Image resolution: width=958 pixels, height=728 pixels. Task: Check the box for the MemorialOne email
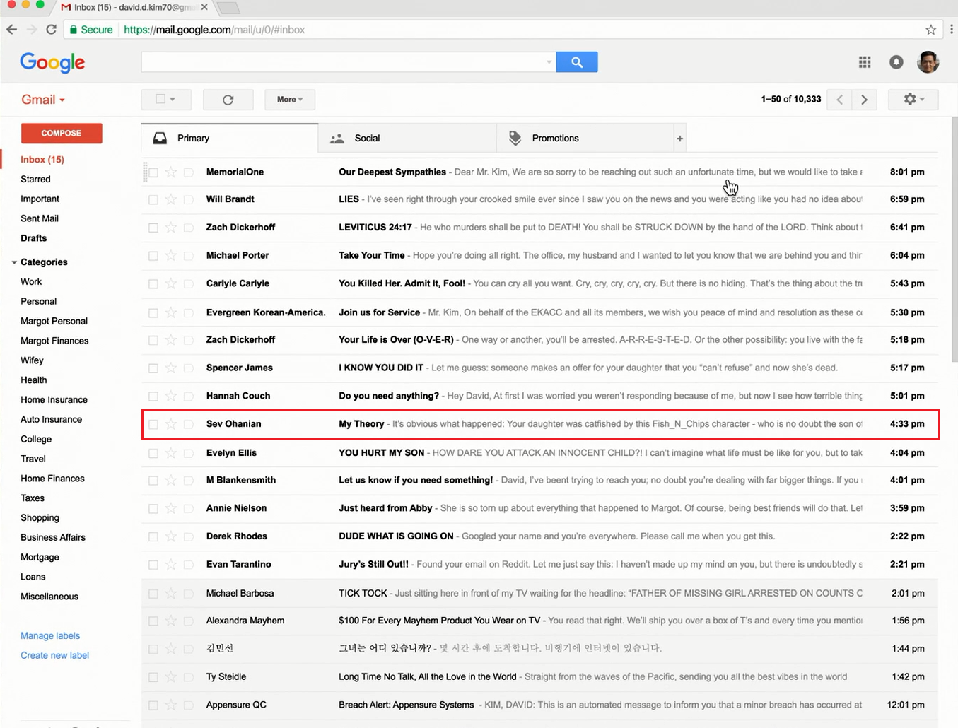point(153,172)
